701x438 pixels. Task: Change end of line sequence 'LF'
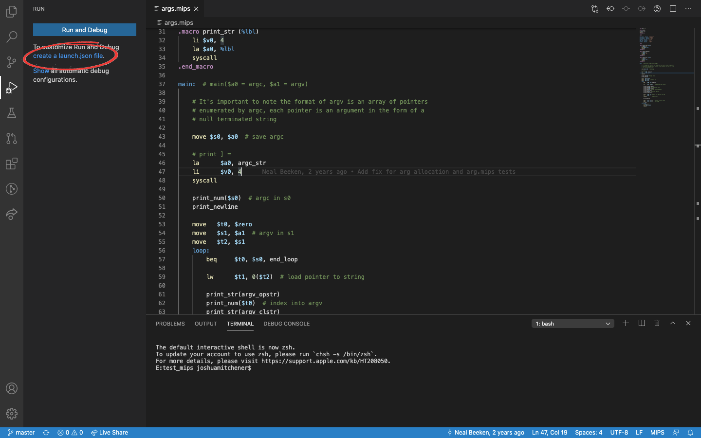[x=639, y=433]
